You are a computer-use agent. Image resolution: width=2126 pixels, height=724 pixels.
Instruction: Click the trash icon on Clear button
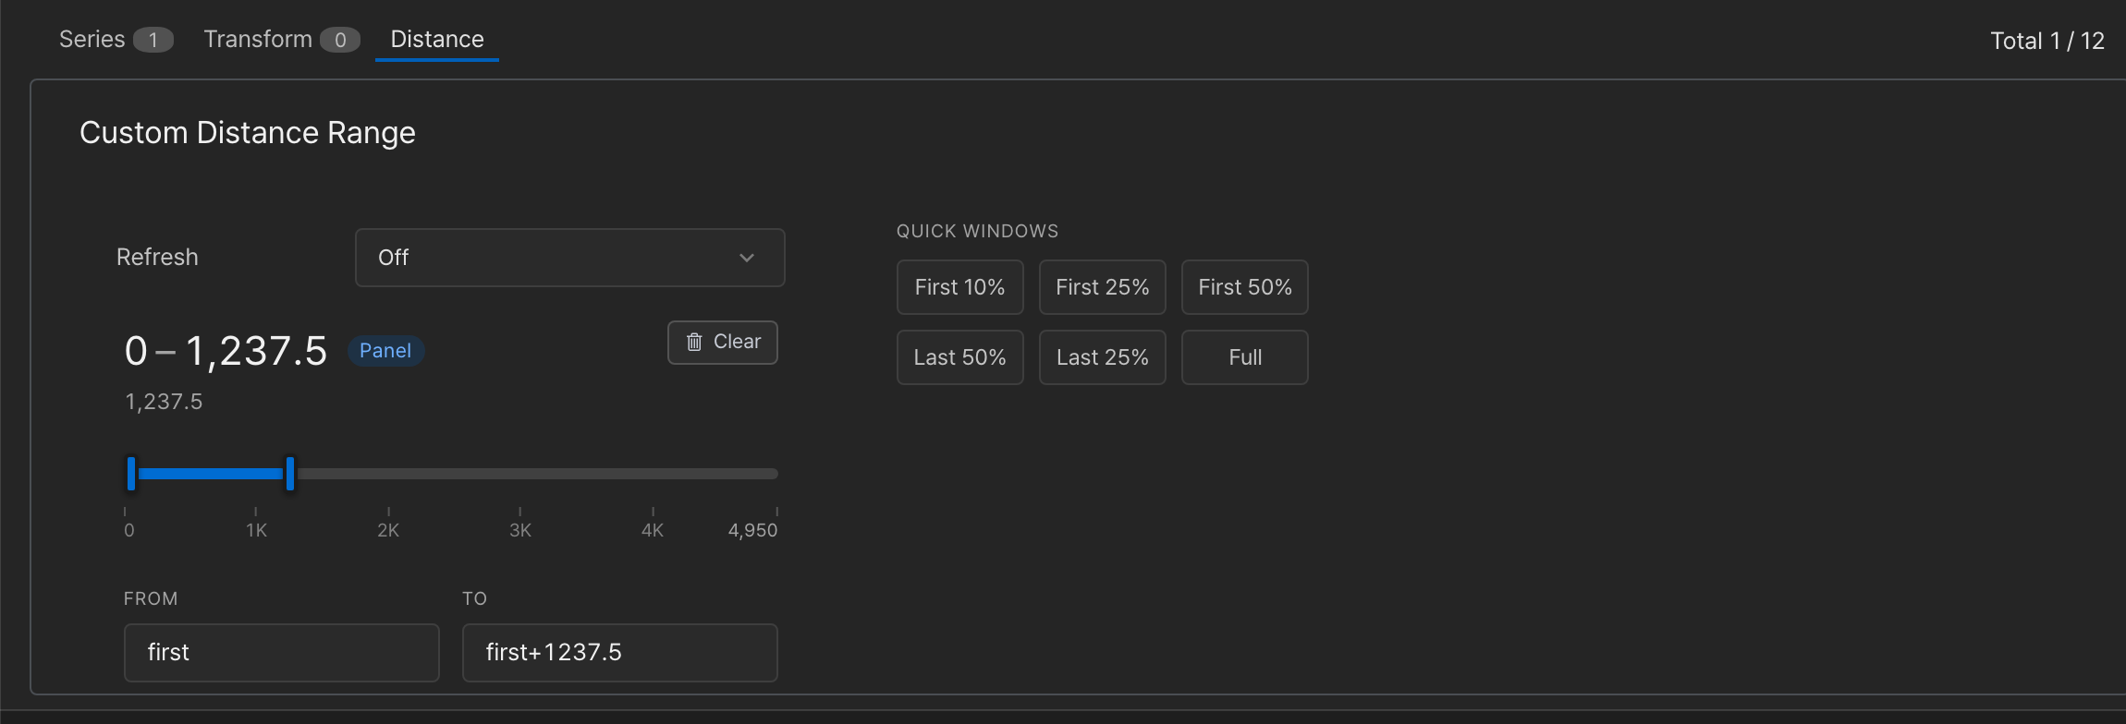(x=694, y=343)
